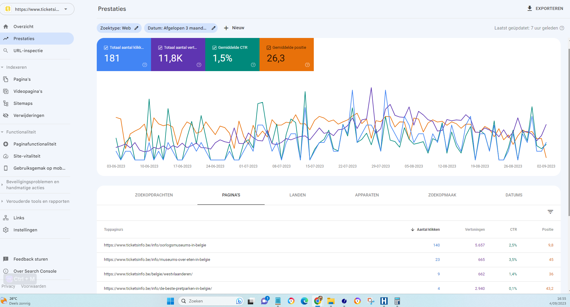Switch to the Zoekopdrachten tab
The width and height of the screenshot is (570, 307).
tap(154, 195)
